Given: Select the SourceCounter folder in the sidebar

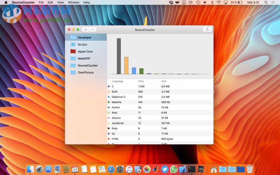Looking at the screenshot, I should [x=86, y=65].
